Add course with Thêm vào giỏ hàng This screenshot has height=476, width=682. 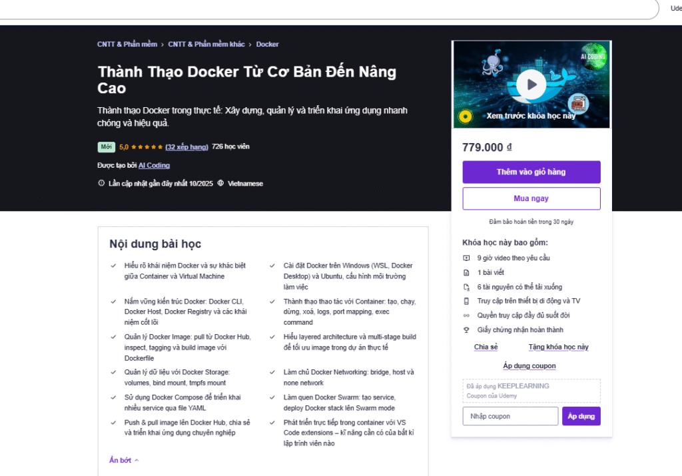pyautogui.click(x=531, y=172)
